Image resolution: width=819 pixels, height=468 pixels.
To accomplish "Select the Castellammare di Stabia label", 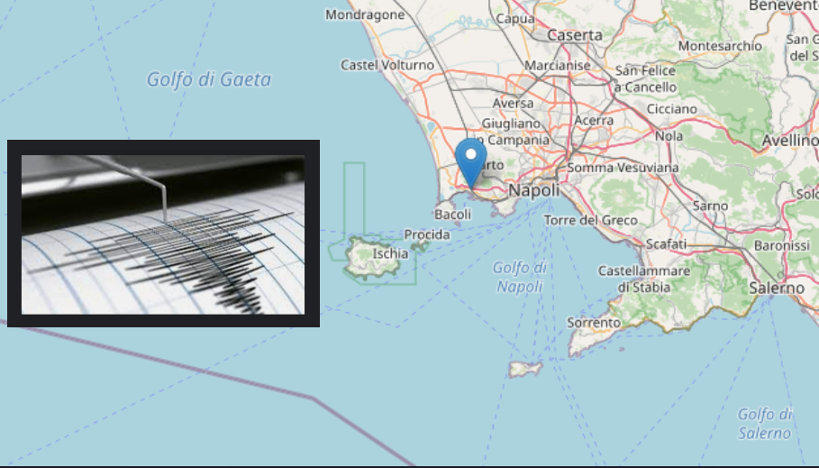I will click(644, 279).
